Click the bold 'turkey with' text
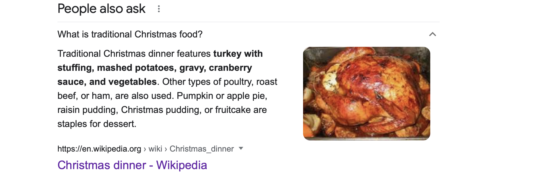 238,54
